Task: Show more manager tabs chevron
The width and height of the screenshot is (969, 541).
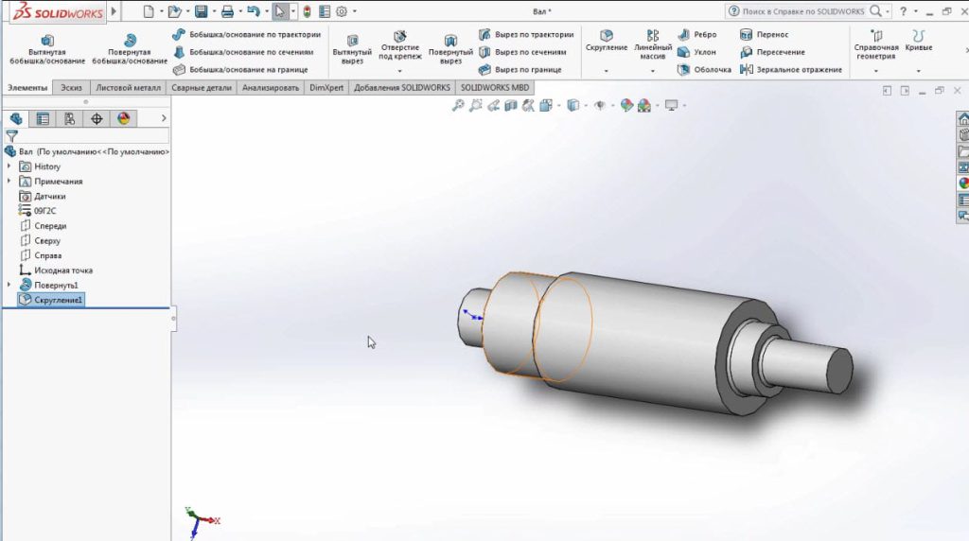Action: click(164, 118)
